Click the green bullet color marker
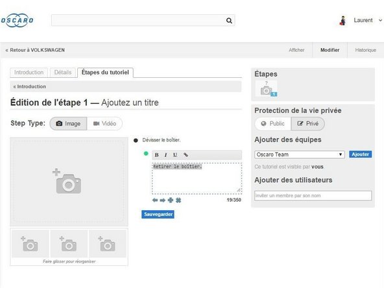 146,154
